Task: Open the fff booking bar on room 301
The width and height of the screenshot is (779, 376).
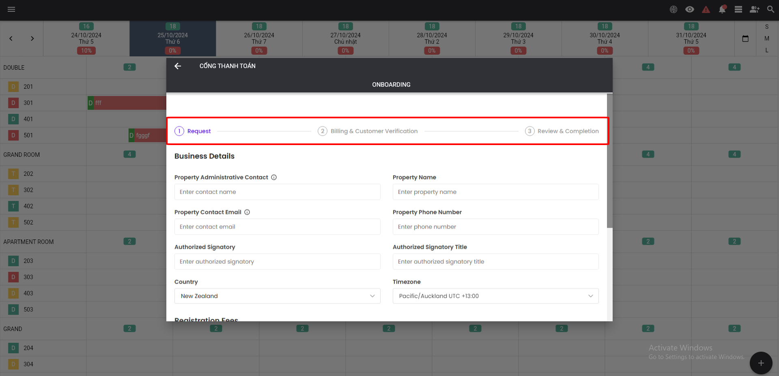Action: pos(127,103)
